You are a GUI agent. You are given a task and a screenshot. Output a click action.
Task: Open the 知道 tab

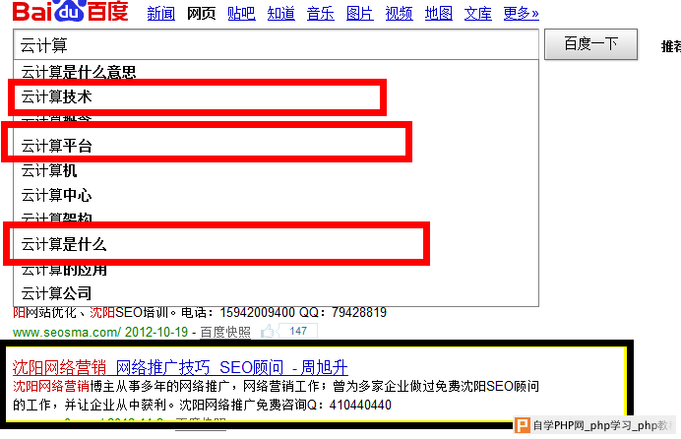tap(281, 14)
